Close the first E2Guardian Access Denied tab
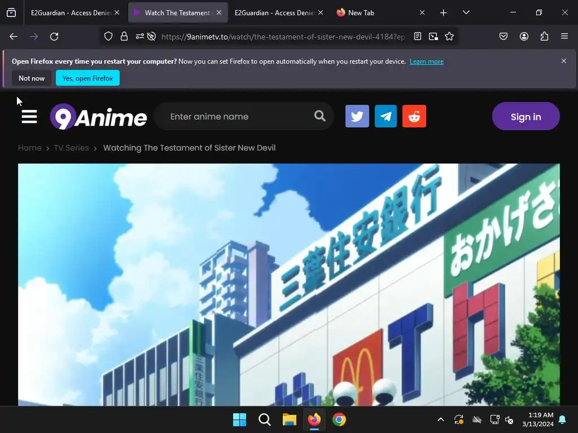 pos(117,12)
